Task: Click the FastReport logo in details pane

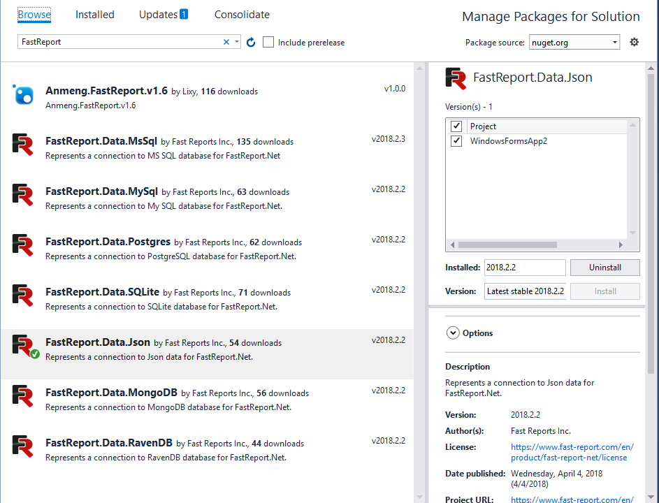Action: [x=456, y=78]
